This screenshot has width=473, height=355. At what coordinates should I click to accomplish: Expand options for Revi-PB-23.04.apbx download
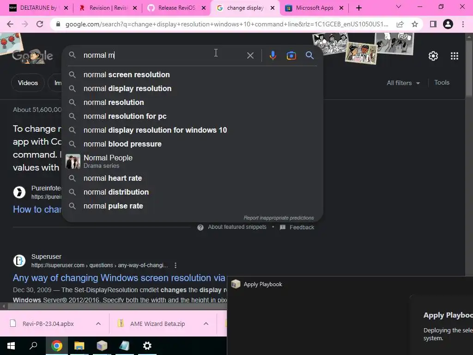(x=98, y=324)
